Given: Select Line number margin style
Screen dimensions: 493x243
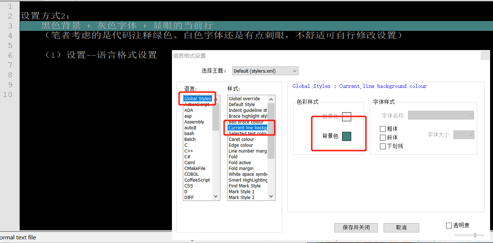Looking at the screenshot, I should click(x=248, y=151).
